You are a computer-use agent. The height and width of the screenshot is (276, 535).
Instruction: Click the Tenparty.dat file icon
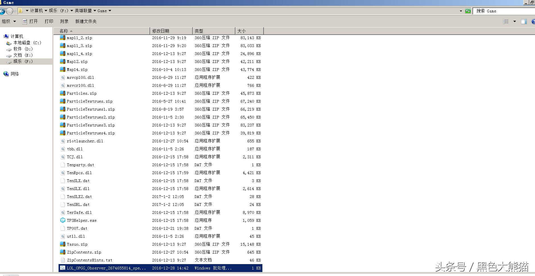(63, 165)
